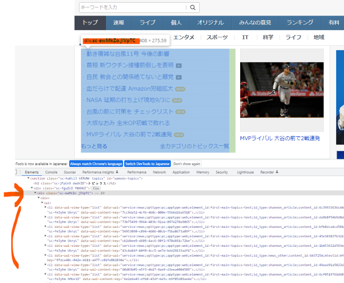The image size is (344, 283).
Task: Open the 有料 navigation tab
Action: tap(334, 23)
